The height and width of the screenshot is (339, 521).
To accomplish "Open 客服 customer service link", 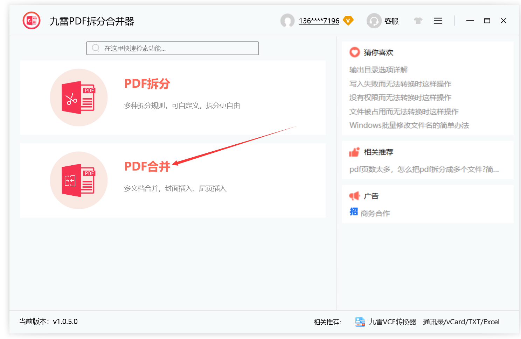I will (x=391, y=21).
